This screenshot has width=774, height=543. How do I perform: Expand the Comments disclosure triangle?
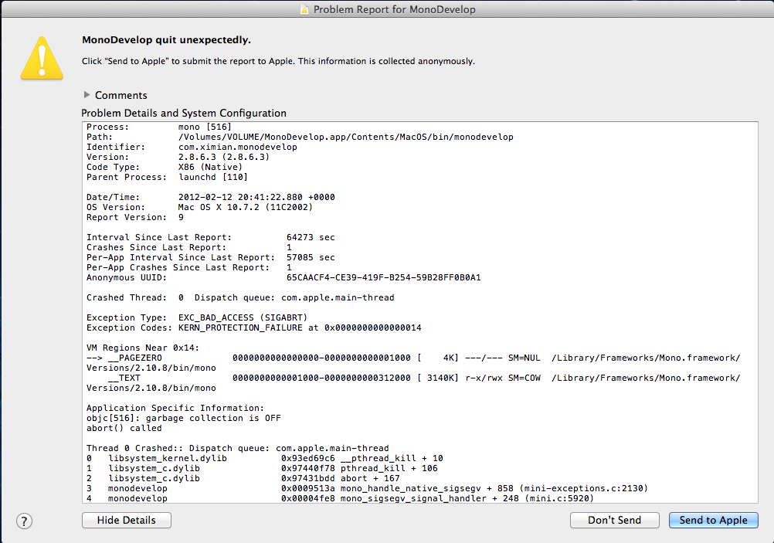tap(87, 95)
